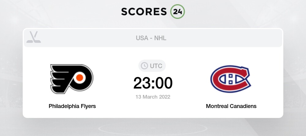306x136 pixels.
Task: Select the Montreal Canadiens team name
Action: pyautogui.click(x=231, y=106)
